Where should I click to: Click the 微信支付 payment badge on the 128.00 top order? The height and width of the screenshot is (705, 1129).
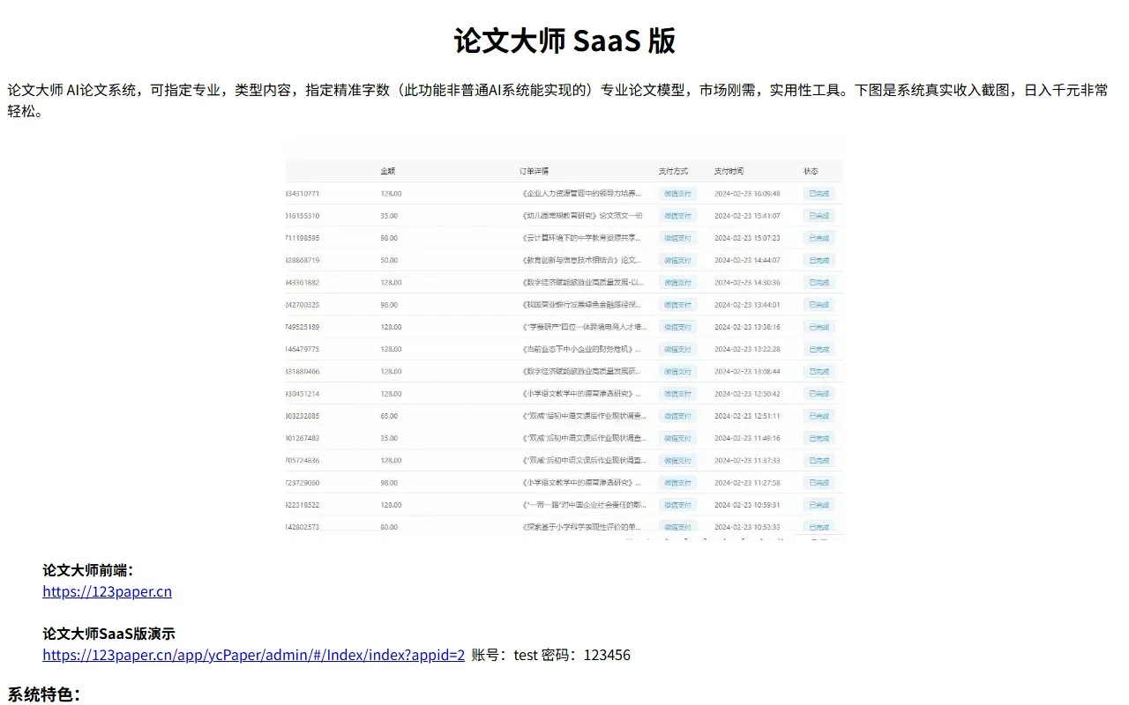coord(677,193)
